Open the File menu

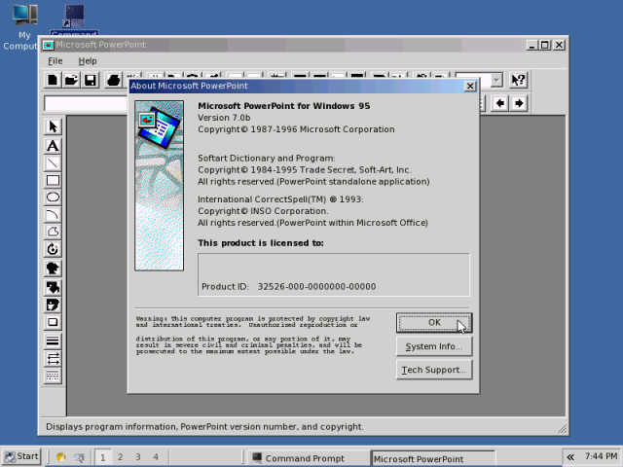pyautogui.click(x=55, y=60)
